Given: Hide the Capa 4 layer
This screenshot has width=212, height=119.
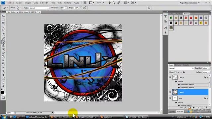Looking at the screenshot, I should click(x=170, y=77).
